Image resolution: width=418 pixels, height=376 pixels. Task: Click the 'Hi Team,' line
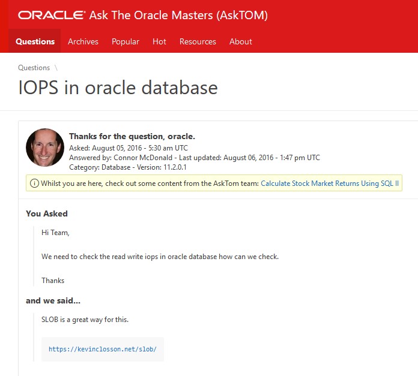[x=55, y=233]
